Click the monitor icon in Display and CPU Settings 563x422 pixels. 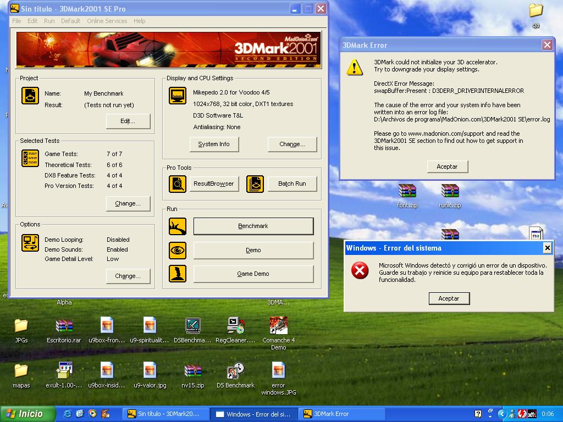(178, 96)
